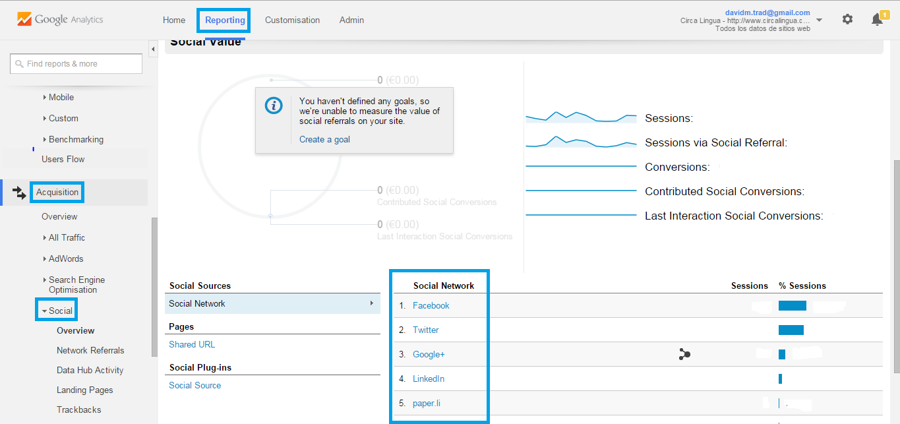Viewport: 900px width, 424px height.
Task: Click Last Interaction Social Conversions value
Action: [398, 224]
